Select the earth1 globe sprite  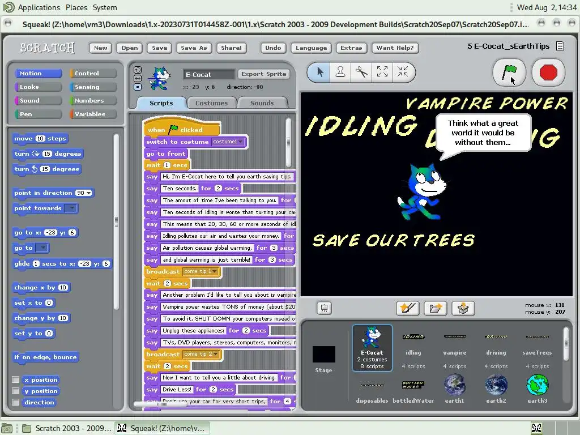(455, 387)
